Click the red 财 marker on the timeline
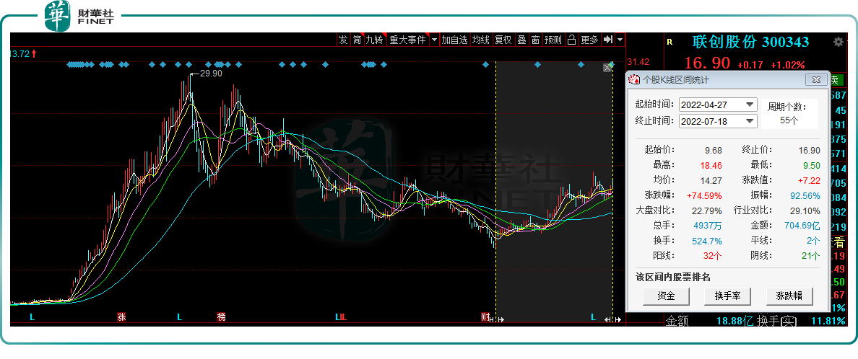 point(485,317)
